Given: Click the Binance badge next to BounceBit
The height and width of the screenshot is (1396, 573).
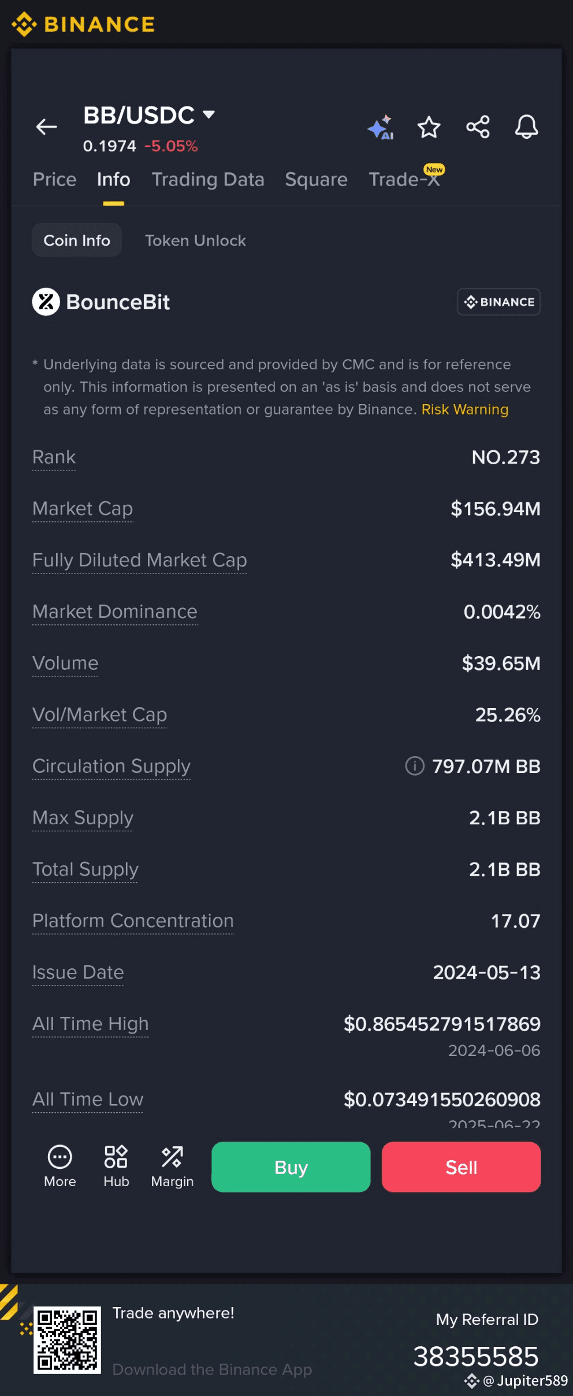Looking at the screenshot, I should (498, 302).
